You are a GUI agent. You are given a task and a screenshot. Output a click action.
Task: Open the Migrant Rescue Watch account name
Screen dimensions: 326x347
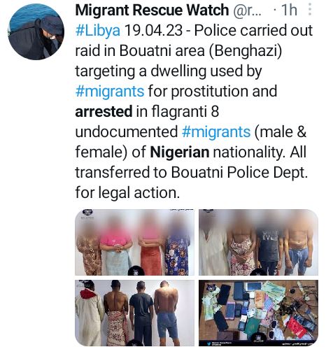[x=152, y=10]
